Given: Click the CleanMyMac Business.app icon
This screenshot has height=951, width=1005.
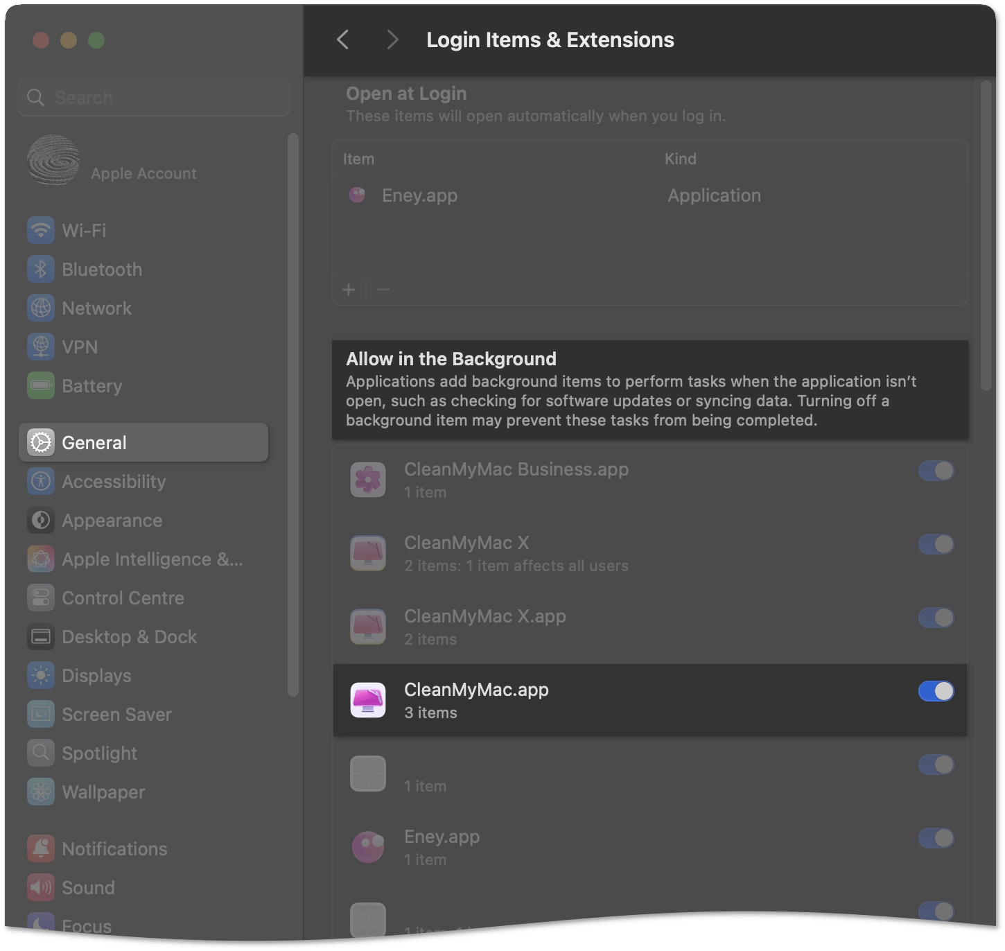Looking at the screenshot, I should 368,480.
